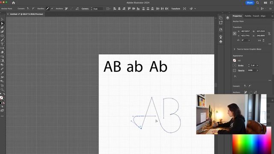Image resolution: width=274 pixels, height=154 pixels.
Task: Open Stroke panel link in Properties
Action: (x=241, y=65)
